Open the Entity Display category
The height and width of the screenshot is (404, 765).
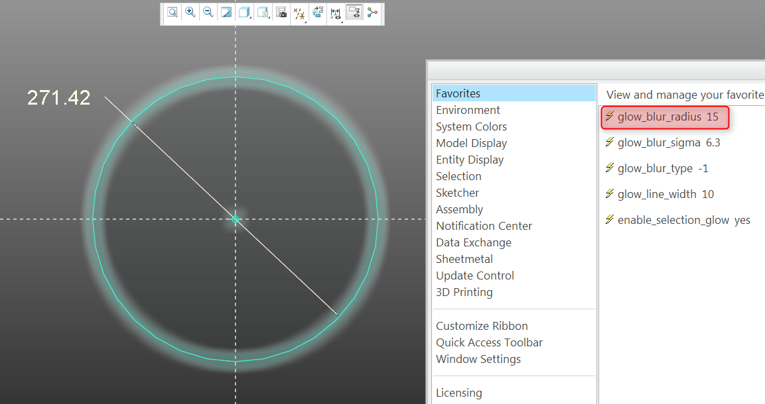pos(470,160)
